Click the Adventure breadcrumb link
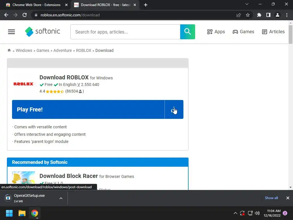Viewport: 293px width, 220px height. coord(63,50)
